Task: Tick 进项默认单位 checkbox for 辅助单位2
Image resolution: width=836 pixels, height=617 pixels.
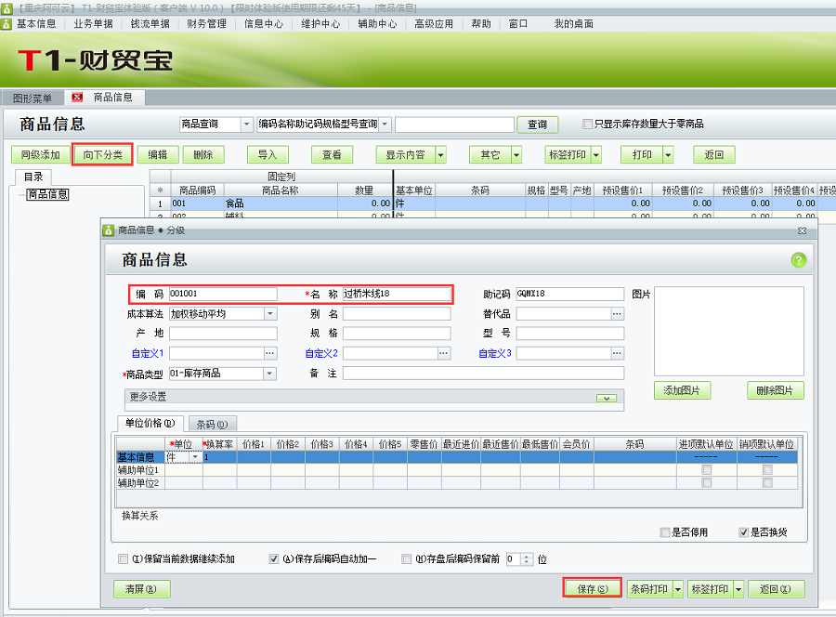Action: click(x=707, y=482)
